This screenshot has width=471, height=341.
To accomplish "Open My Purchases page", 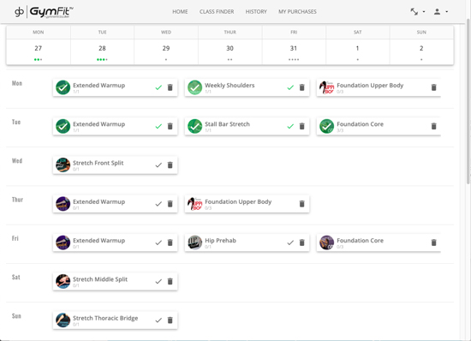I will pos(297,12).
